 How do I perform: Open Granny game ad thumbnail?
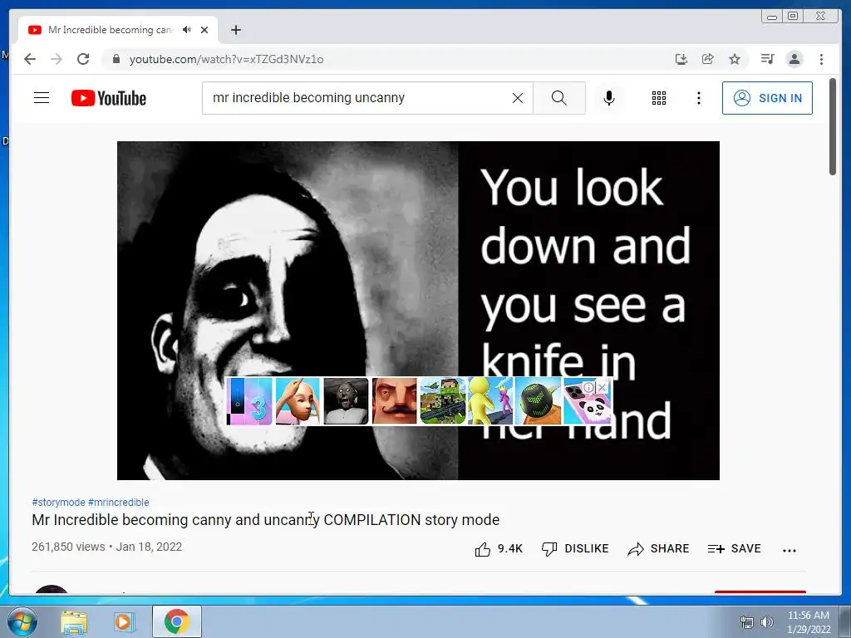346,401
